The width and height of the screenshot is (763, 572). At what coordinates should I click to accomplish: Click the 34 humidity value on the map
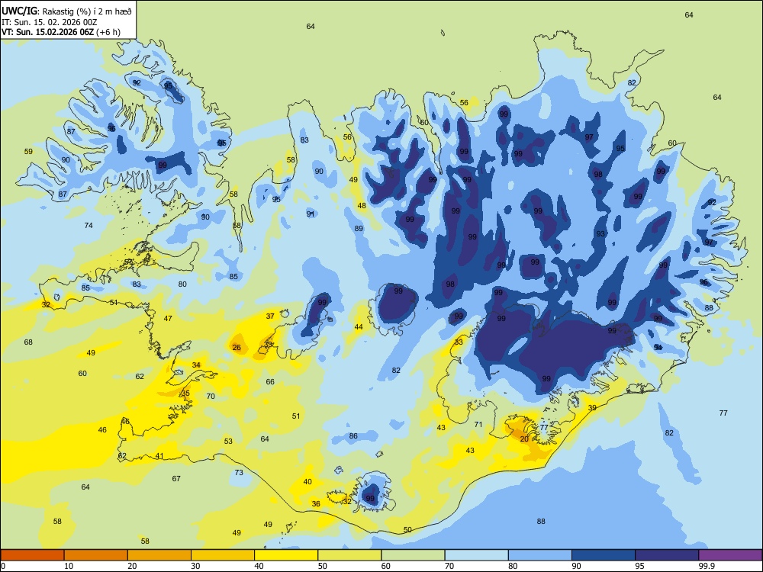point(196,365)
